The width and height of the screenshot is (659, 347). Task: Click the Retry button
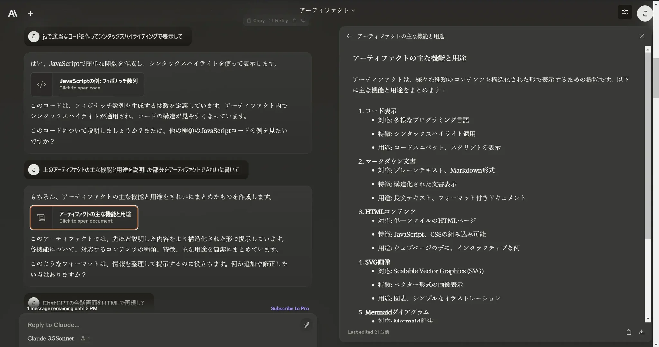278,21
